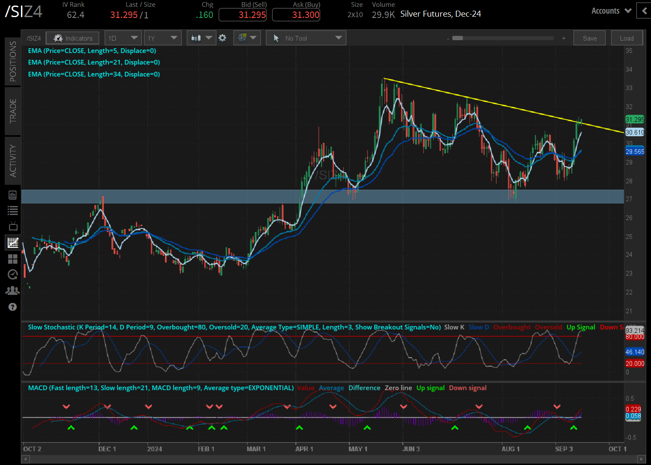651x465 pixels.
Task: Click the Save chart button
Action: tap(589, 38)
